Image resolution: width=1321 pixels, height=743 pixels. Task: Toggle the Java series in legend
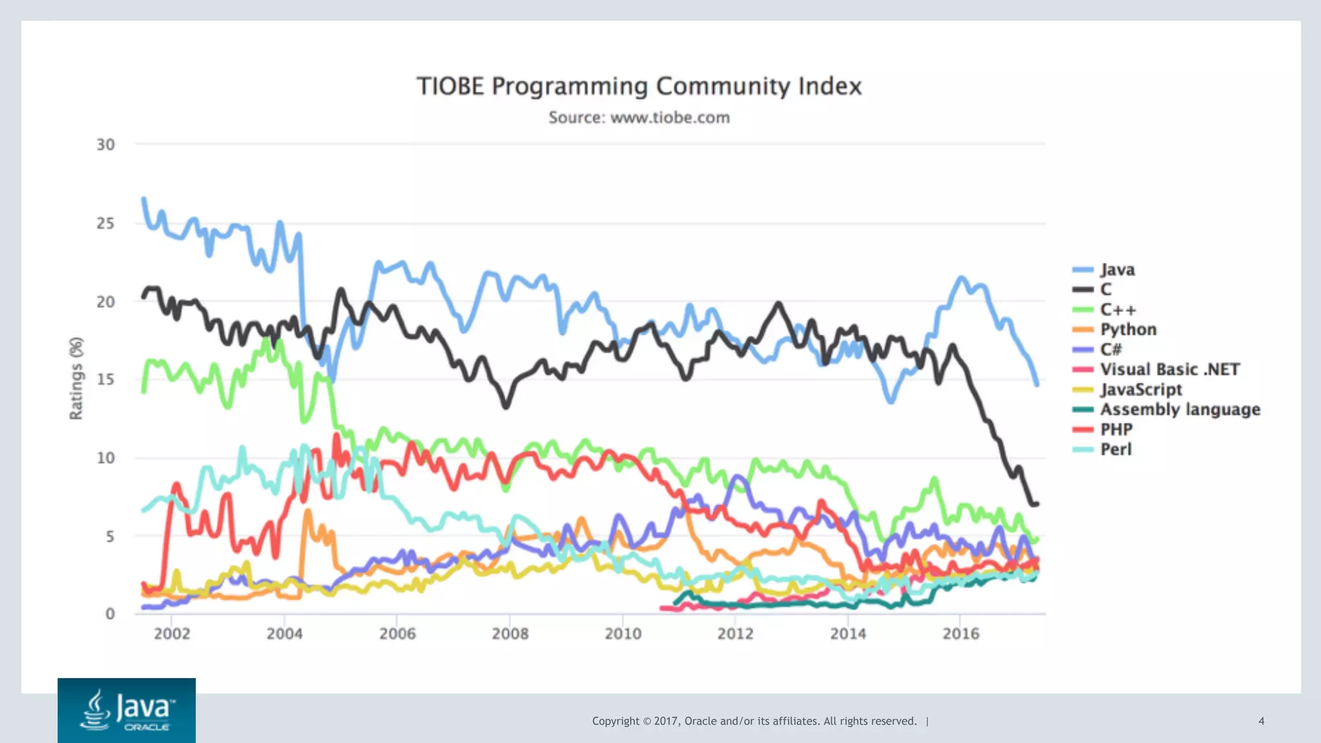click(x=1117, y=270)
